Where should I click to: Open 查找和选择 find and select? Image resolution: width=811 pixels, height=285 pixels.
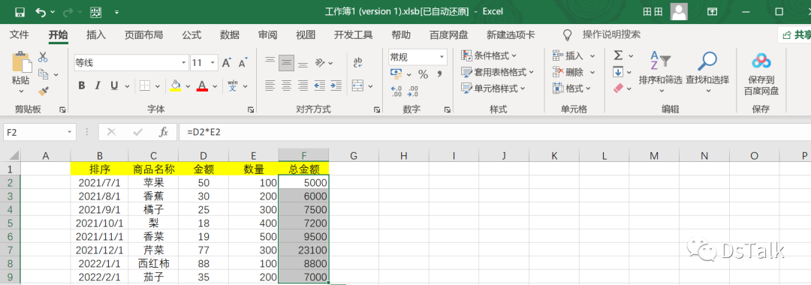(x=707, y=72)
